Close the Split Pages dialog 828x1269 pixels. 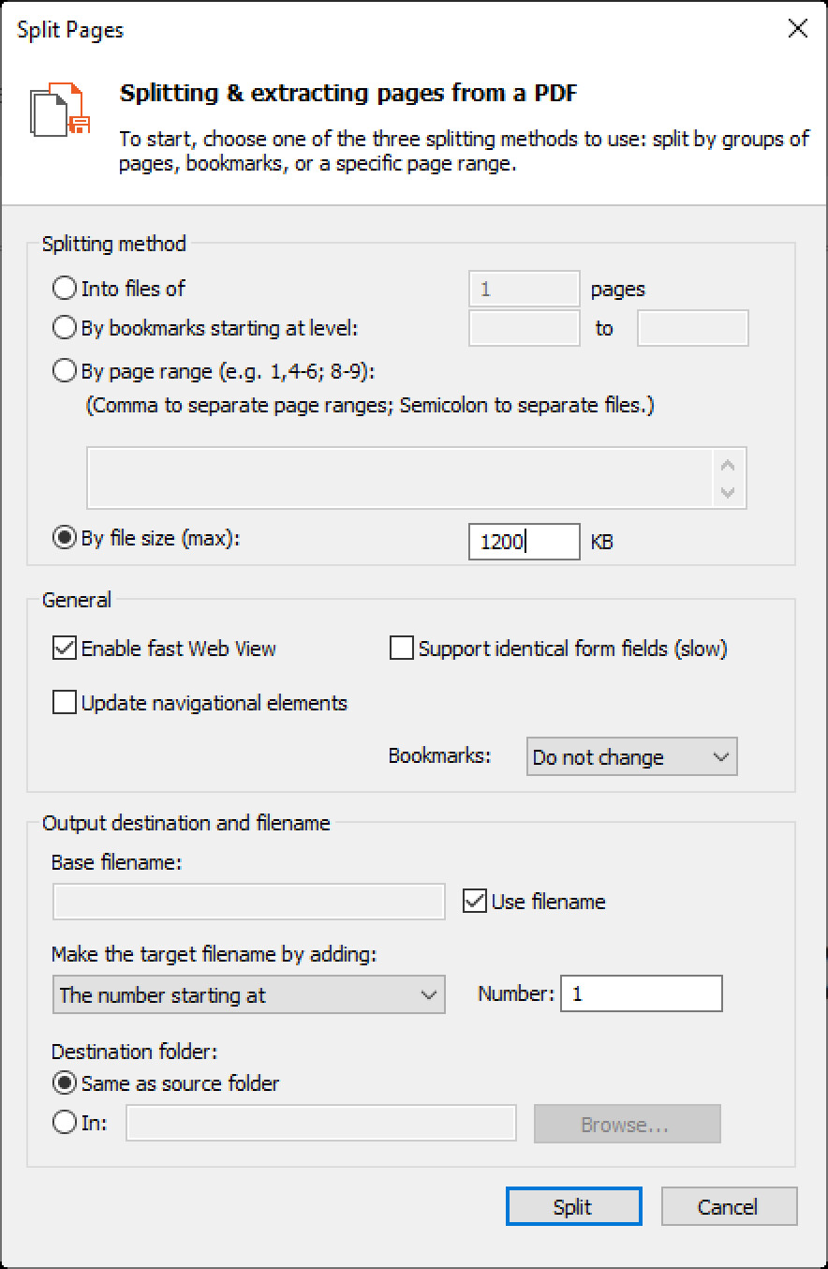pos(797,29)
